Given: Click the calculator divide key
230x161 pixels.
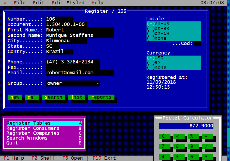Looking at the screenshot, I should pyautogui.click(x=207, y=147).
